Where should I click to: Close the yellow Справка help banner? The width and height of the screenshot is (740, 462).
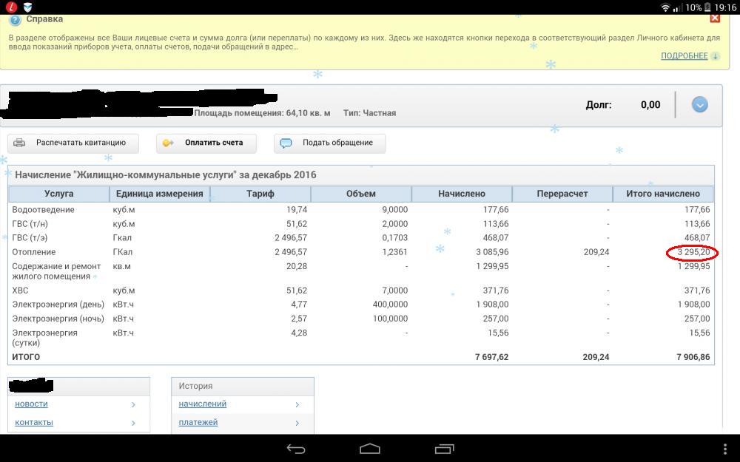pyautogui.click(x=715, y=18)
